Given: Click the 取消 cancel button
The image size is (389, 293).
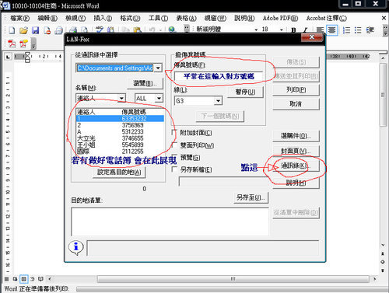Looking at the screenshot, I should 296,104.
